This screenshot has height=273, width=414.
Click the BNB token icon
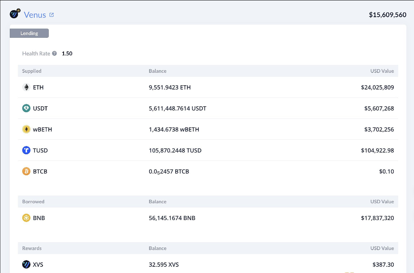(26, 218)
